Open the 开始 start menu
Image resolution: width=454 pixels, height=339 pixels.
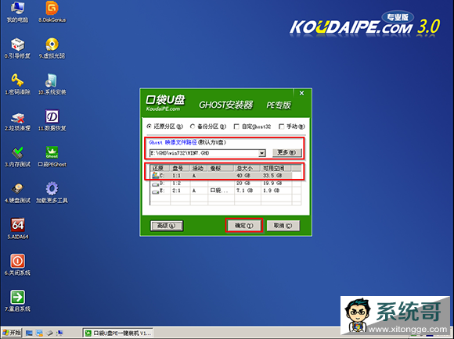(x=12, y=333)
